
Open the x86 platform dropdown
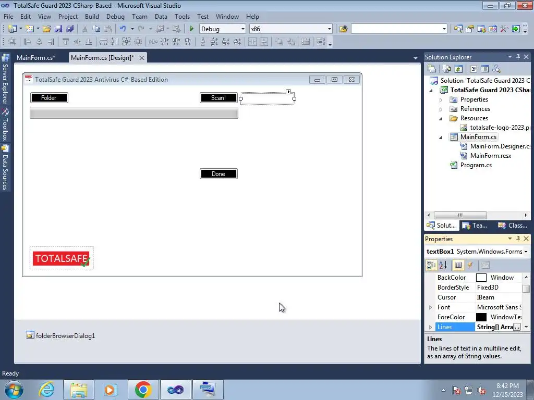[x=330, y=29]
